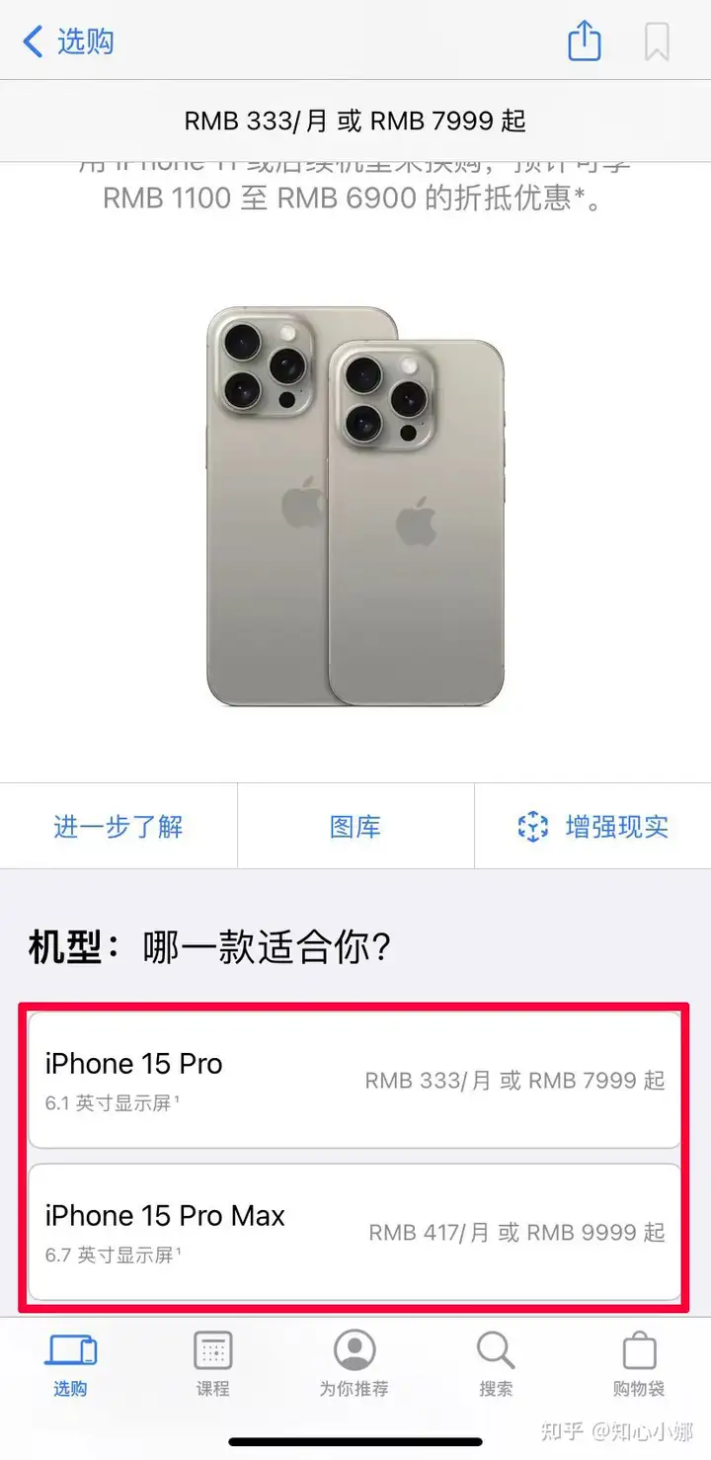This screenshot has height=1460, width=711.
Task: Bookmark this product page
Action: [x=657, y=41]
